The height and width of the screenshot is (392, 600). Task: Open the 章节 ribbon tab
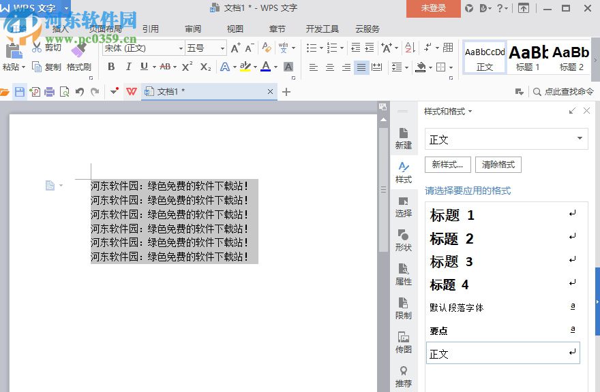277,29
